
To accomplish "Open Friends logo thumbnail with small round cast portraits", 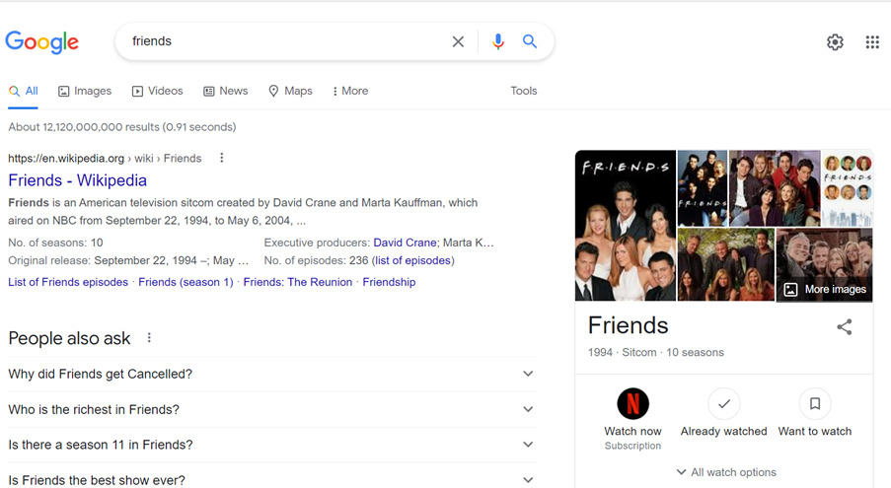I will (848, 188).
